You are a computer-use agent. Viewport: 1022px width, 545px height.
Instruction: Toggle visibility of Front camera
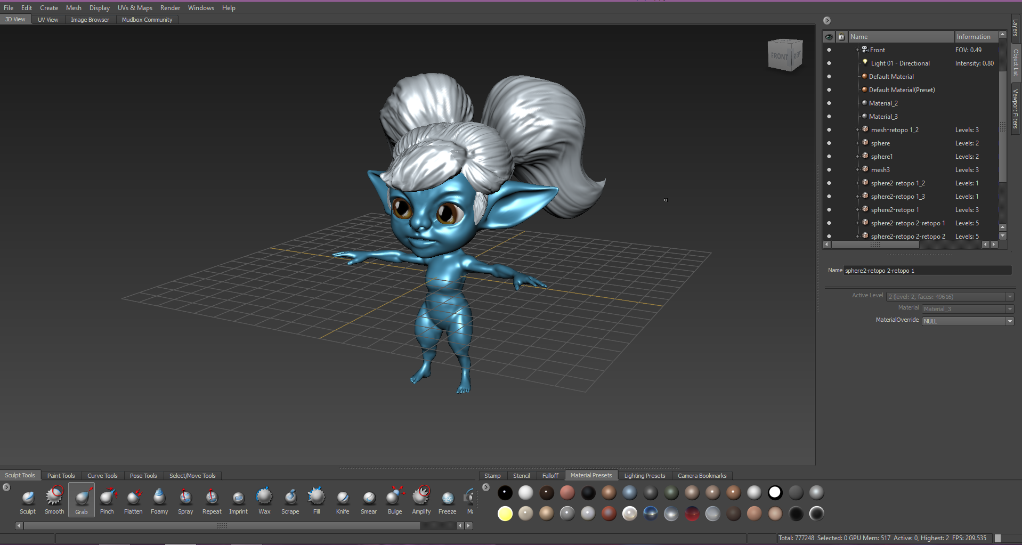(829, 50)
